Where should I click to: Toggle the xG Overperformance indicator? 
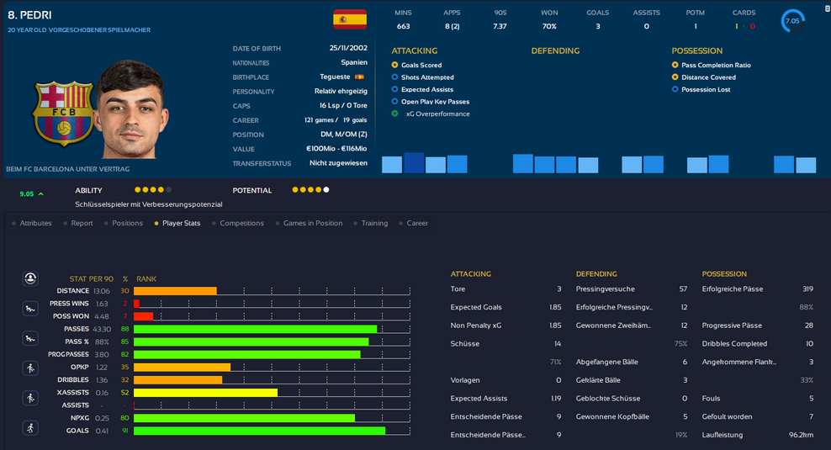coord(395,114)
